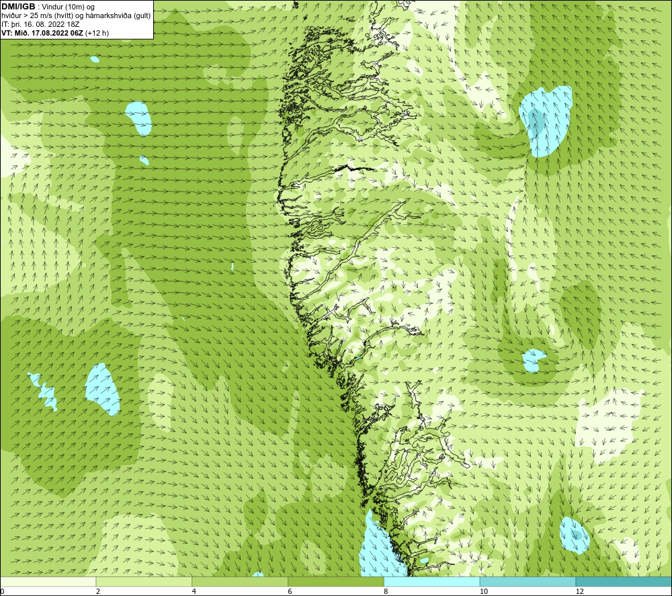Click the 4–6 m/s green color swatch
672x596 pixels.
[240, 581]
